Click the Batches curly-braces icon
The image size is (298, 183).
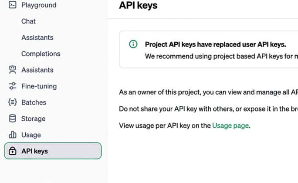pyautogui.click(x=13, y=102)
